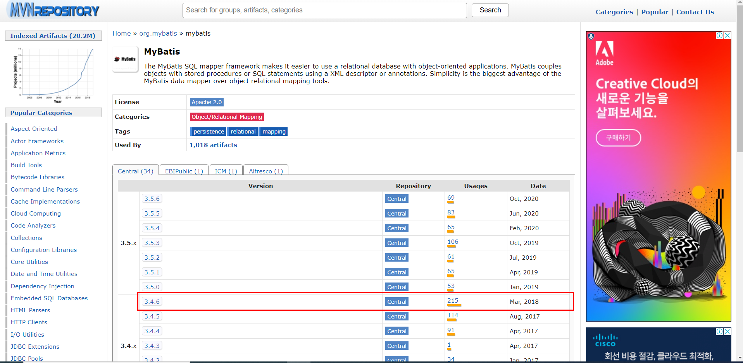The width and height of the screenshot is (743, 363).
Task: Click the mapping tag
Action: 274,132
